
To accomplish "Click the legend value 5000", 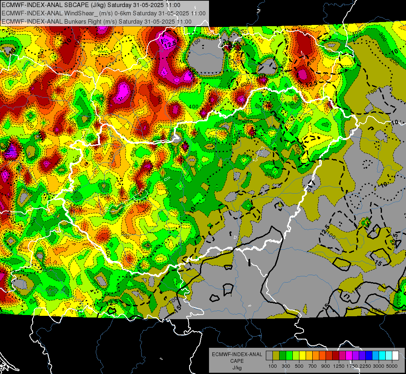I will (392, 366).
